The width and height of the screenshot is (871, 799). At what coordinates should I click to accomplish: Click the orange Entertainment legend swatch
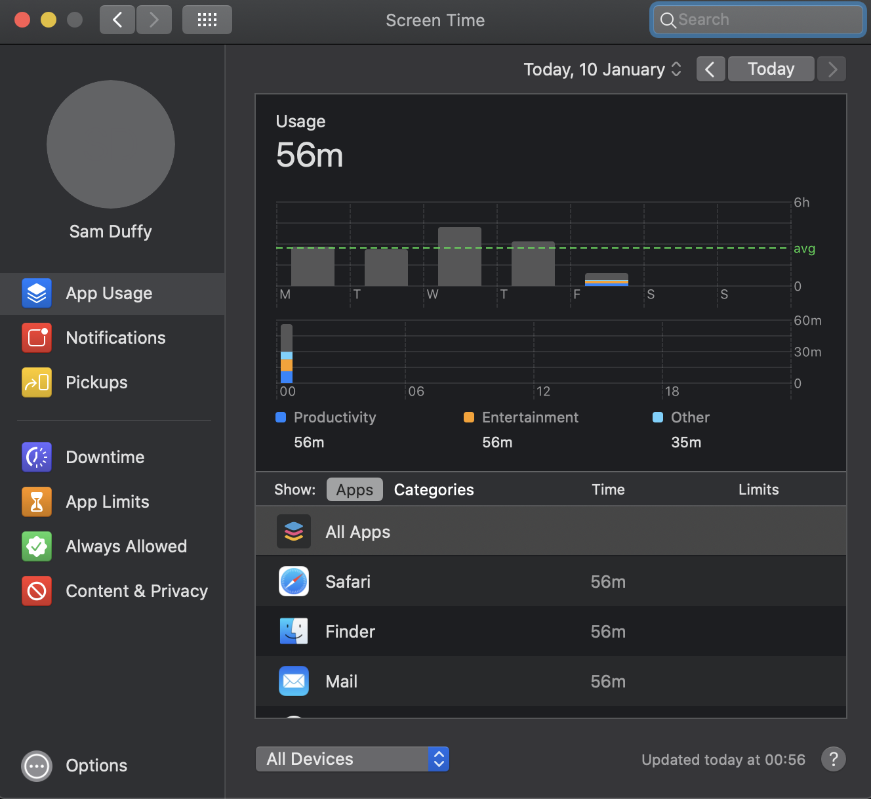[x=469, y=417]
